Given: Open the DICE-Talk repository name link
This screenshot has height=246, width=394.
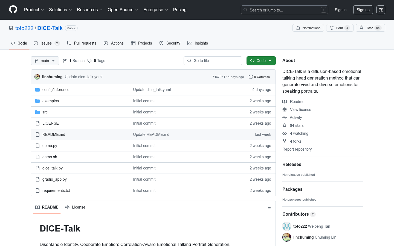Looking at the screenshot, I should click(50, 28).
